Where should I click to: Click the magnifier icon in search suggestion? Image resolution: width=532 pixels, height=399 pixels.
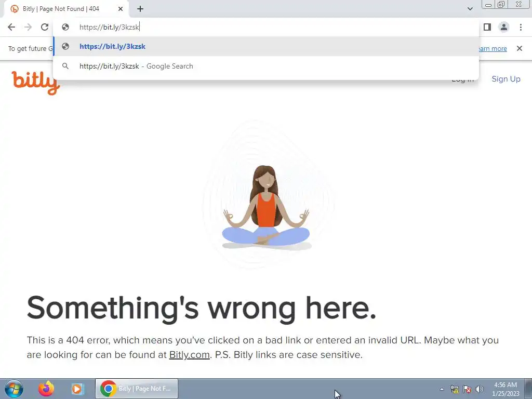(x=65, y=66)
